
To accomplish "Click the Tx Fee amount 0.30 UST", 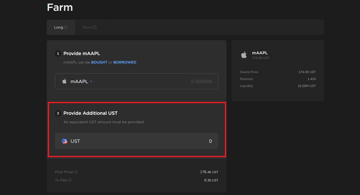I will 211,180.
